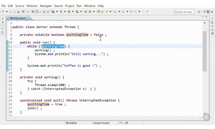
Task: Minimize the editor area
Action: click(202, 17)
